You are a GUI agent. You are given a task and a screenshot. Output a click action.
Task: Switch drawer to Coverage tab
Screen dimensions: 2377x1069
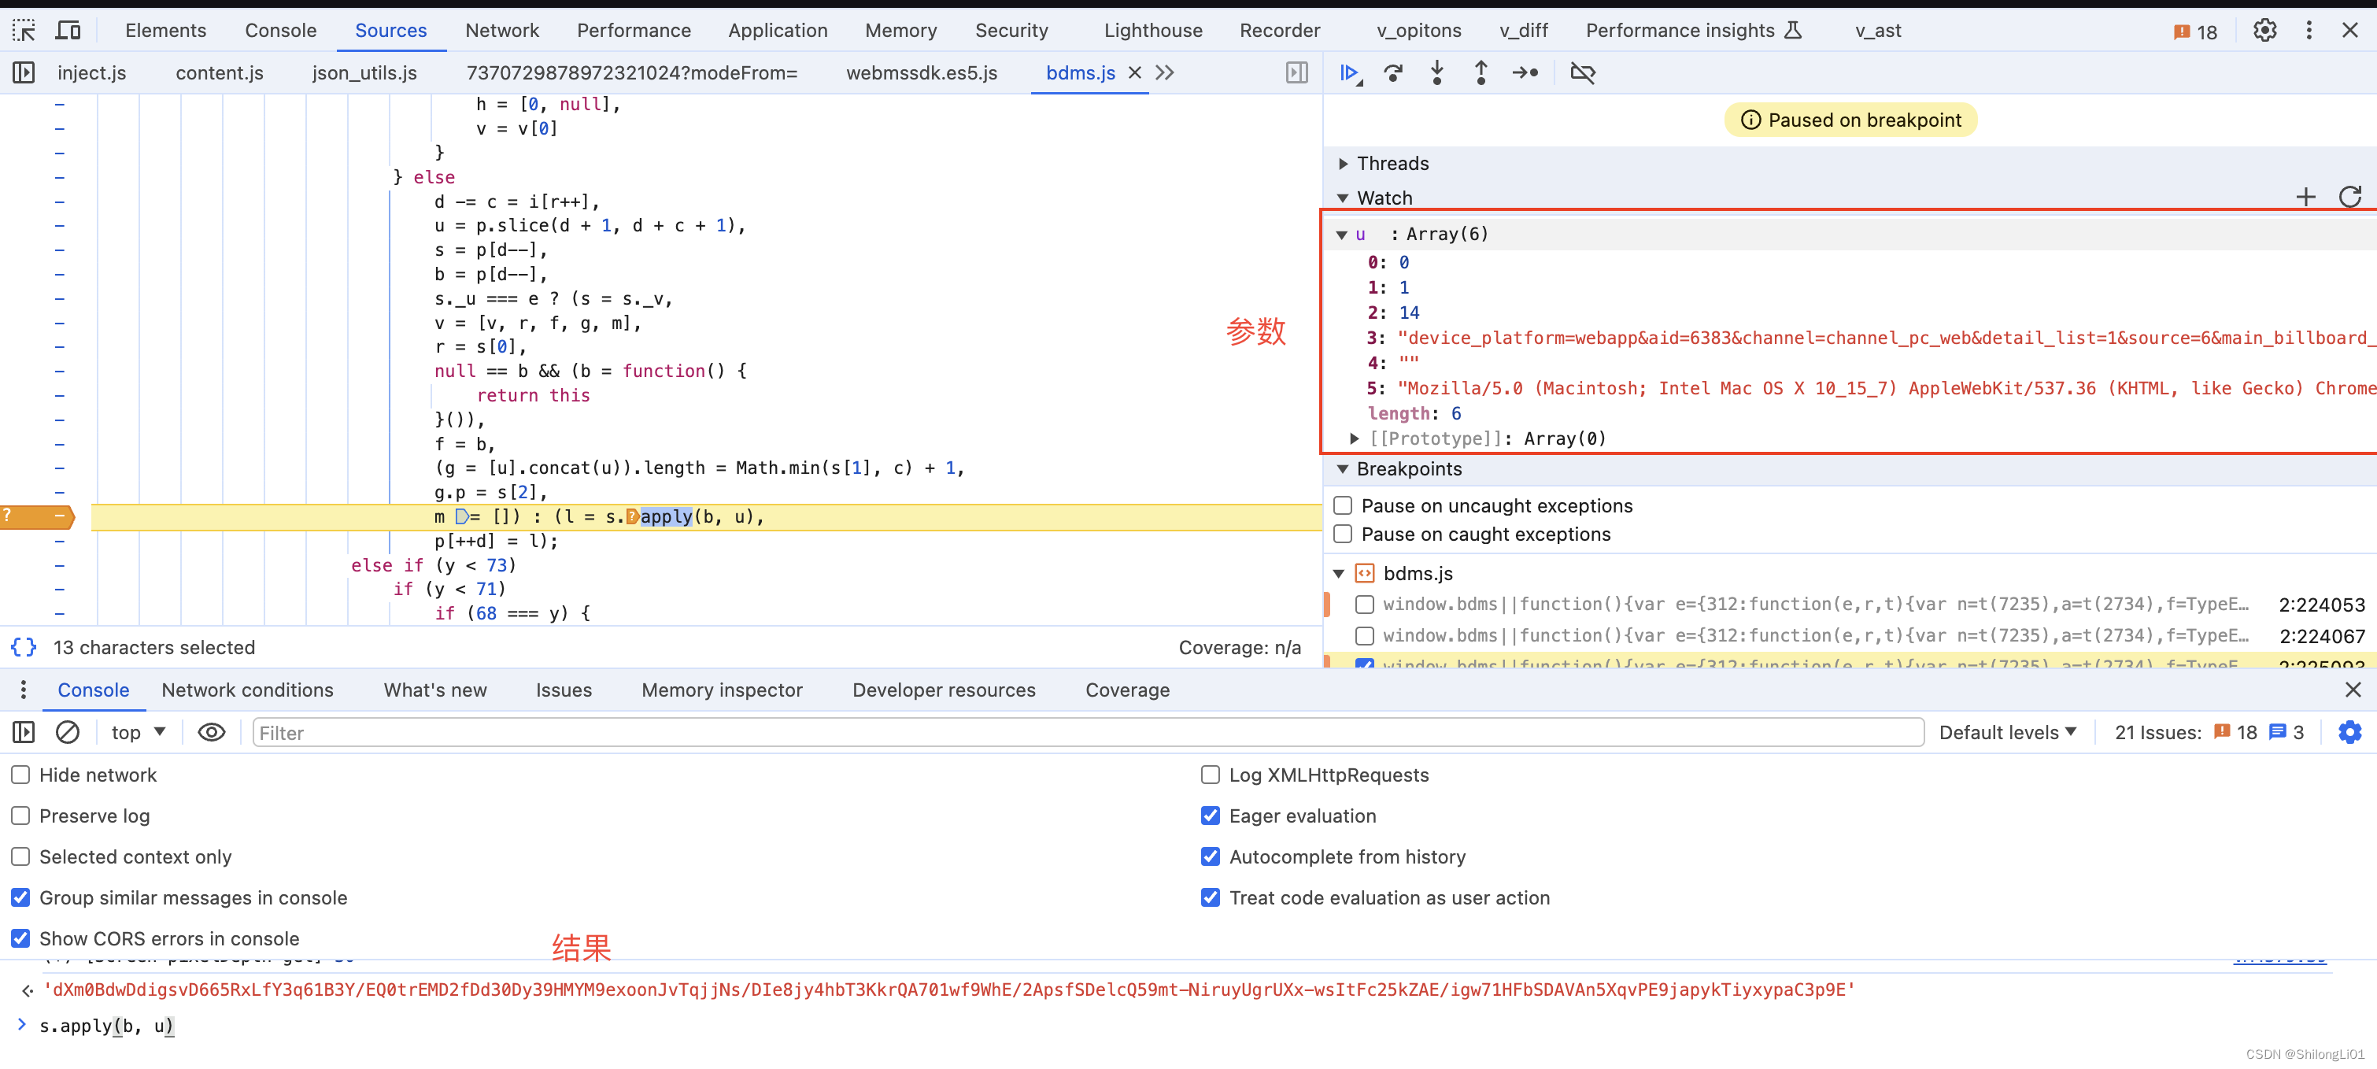point(1128,690)
